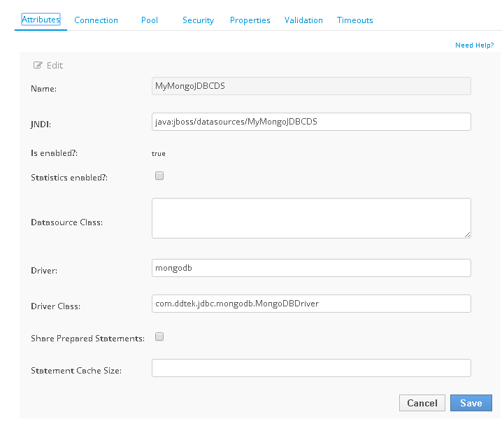This screenshot has width=502, height=426.
Task: Click into the JNDI input field
Action: (311, 122)
